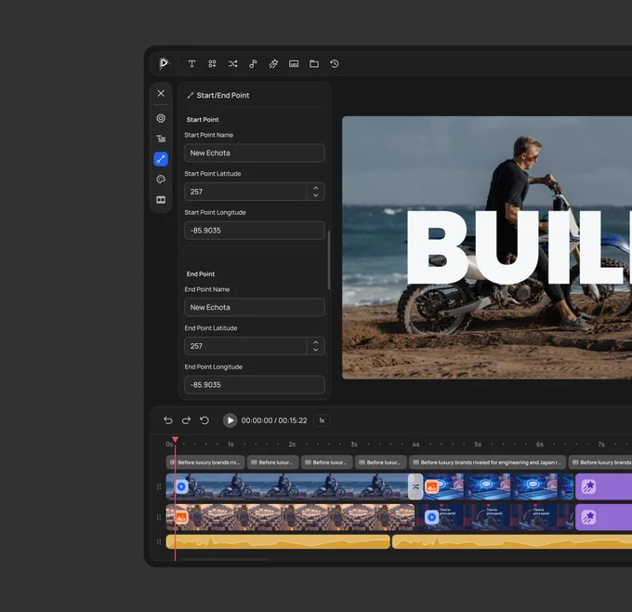
Task: Click the video preview canvas
Action: click(x=487, y=247)
